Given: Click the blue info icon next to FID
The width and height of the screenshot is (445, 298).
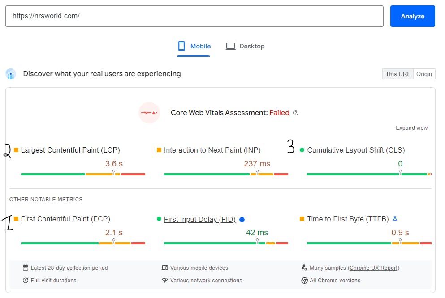Looking at the screenshot, I should point(242,220).
